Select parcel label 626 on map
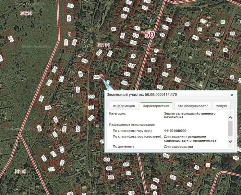241x195 pixels. click(x=124, y=83)
